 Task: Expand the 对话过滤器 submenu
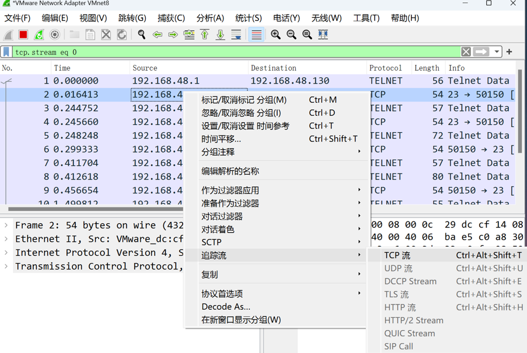(275, 216)
